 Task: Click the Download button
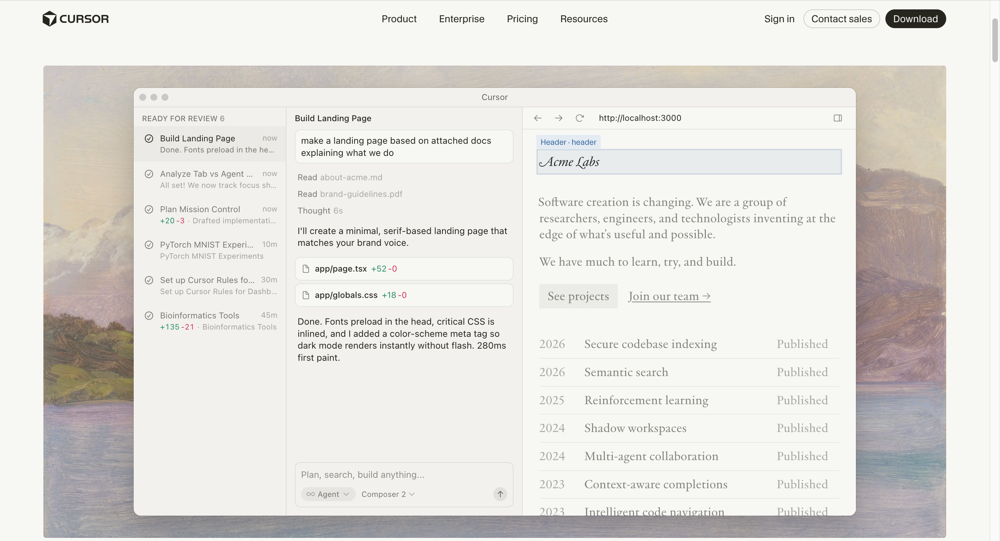pyautogui.click(x=915, y=19)
